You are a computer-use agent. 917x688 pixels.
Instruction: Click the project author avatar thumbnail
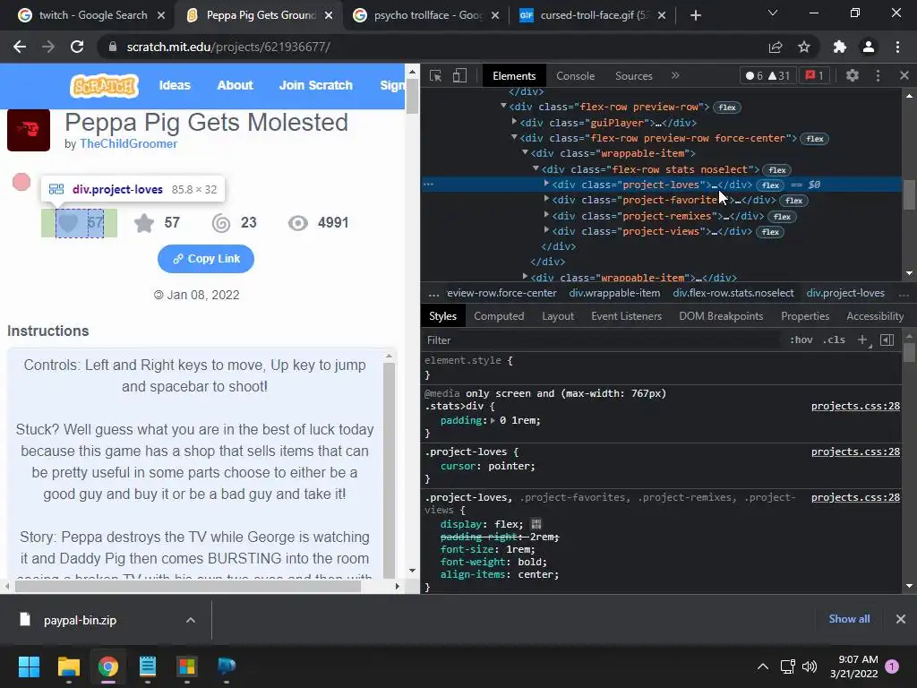[29, 130]
